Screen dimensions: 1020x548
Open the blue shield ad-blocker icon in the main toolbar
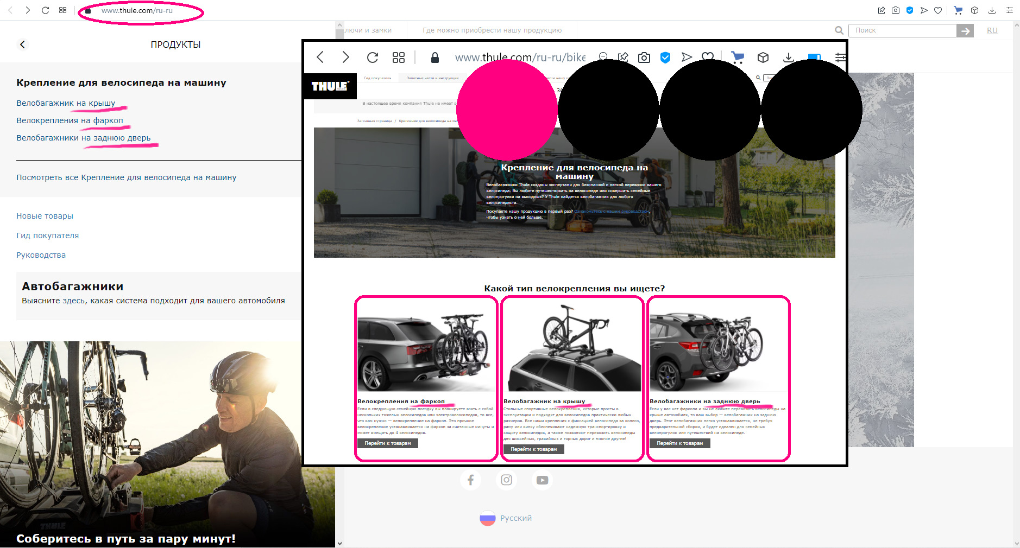(910, 10)
